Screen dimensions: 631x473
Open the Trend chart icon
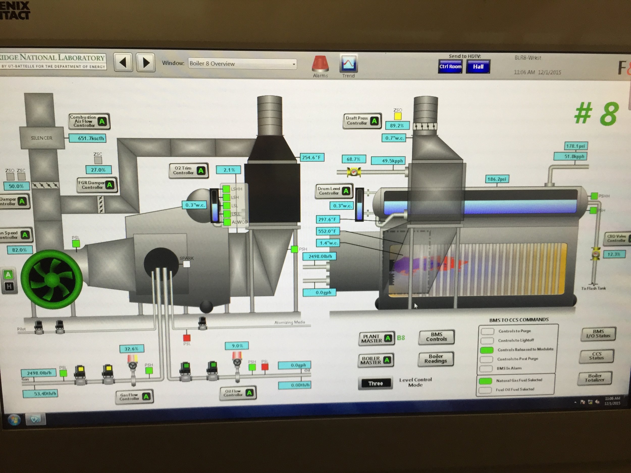[x=348, y=64]
